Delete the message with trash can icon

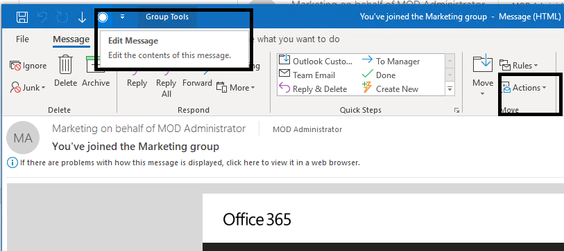[65, 71]
